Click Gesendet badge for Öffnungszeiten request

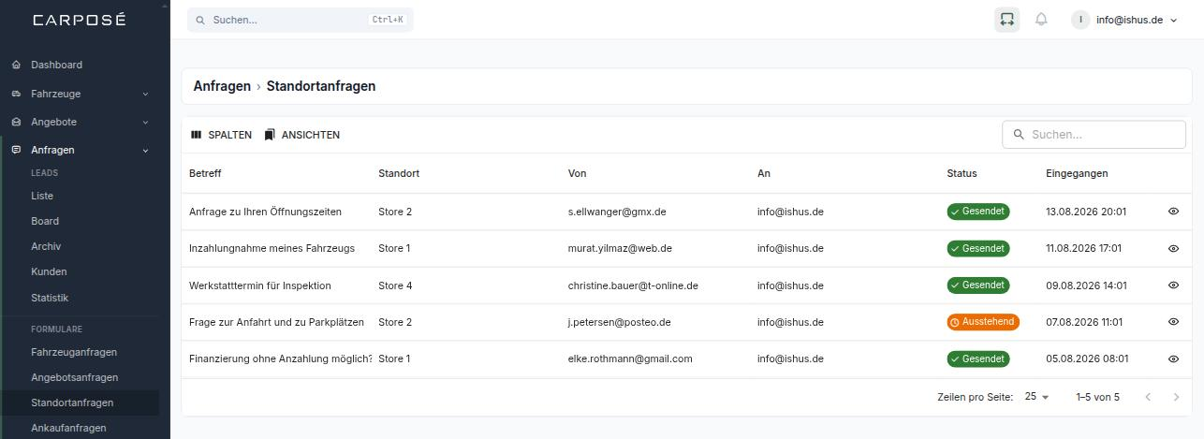tap(978, 212)
